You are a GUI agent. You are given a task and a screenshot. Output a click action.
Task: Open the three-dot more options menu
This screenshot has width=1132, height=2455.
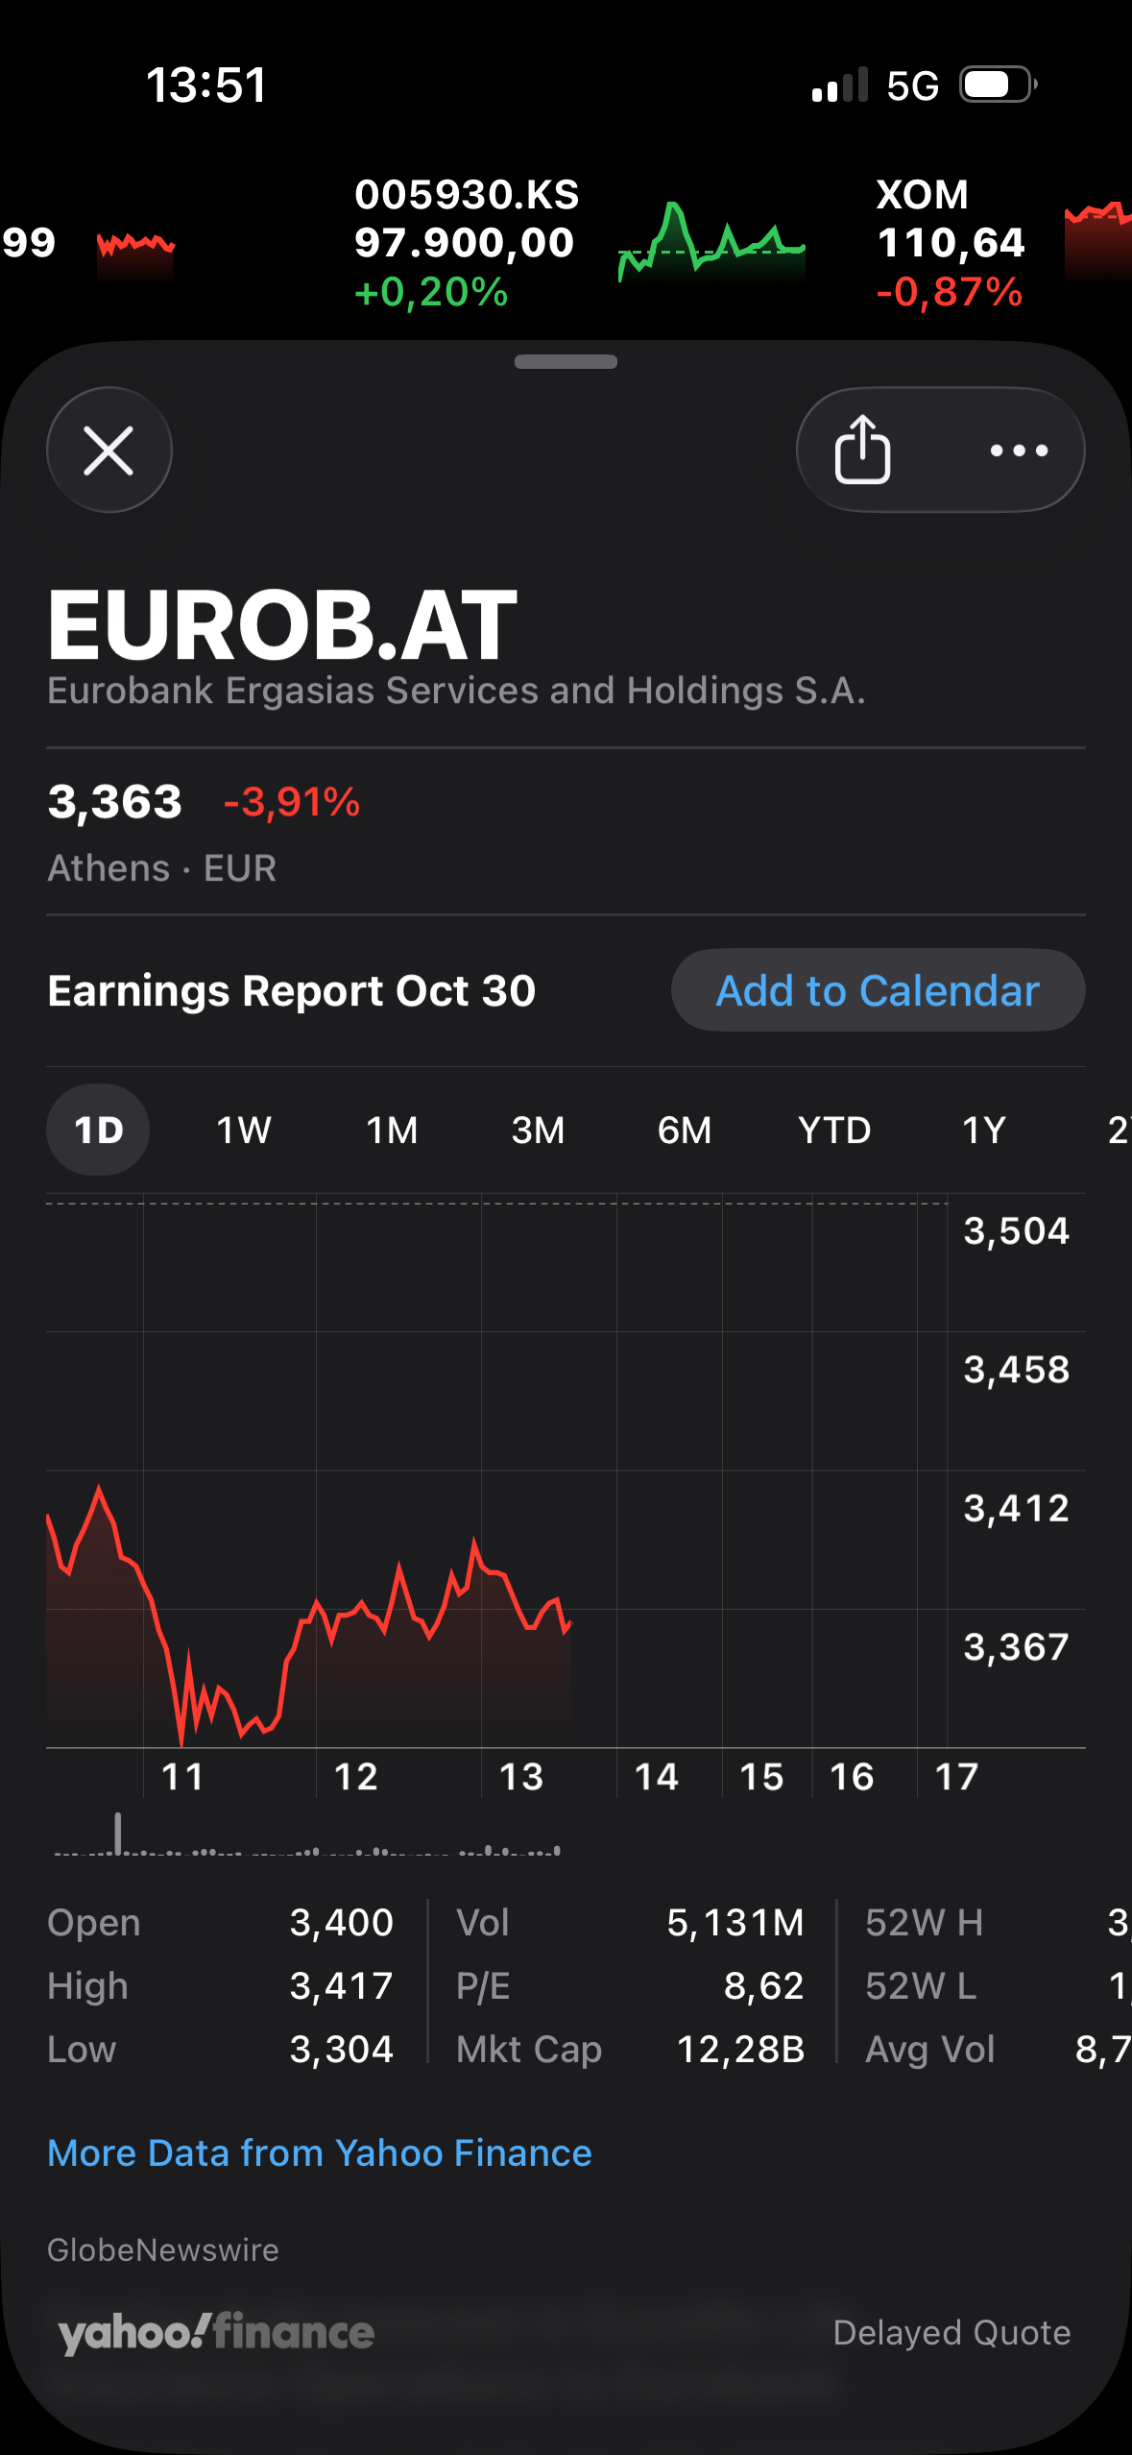[1019, 450]
